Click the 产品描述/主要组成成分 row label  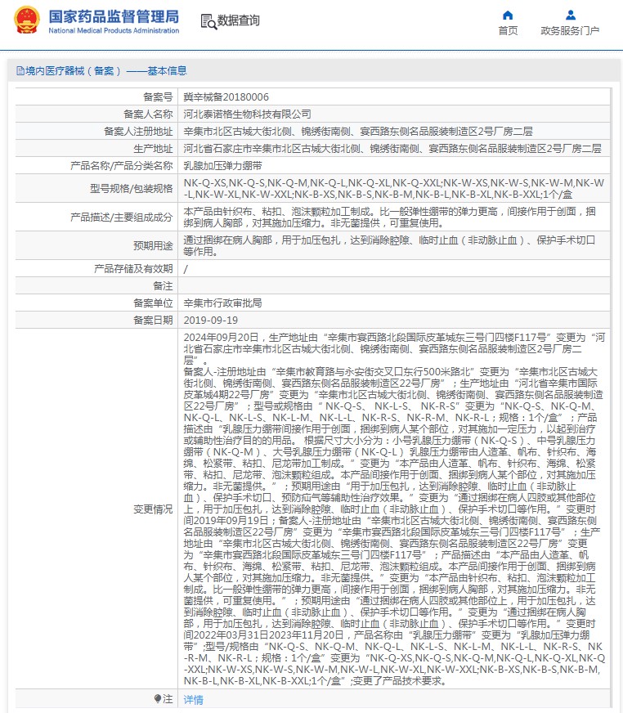(x=122, y=217)
